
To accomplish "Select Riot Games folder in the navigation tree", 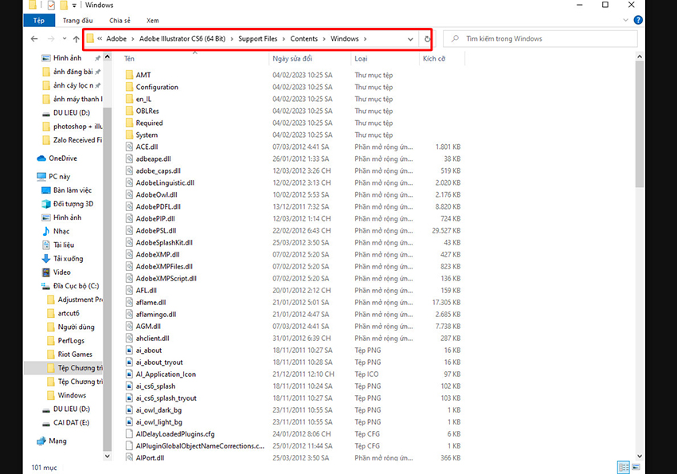I will point(75,355).
